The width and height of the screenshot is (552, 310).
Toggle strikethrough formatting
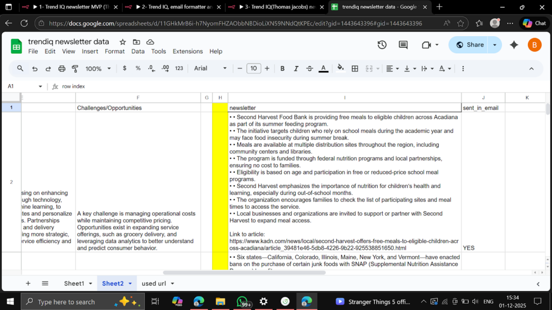[309, 68]
